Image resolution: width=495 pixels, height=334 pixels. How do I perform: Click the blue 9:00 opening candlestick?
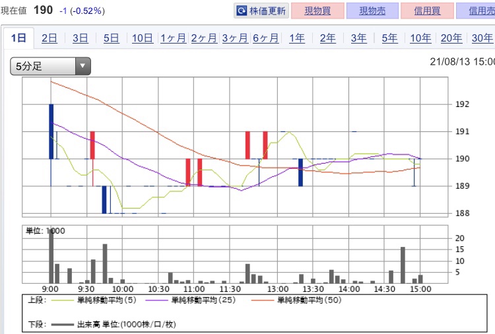tap(51, 131)
